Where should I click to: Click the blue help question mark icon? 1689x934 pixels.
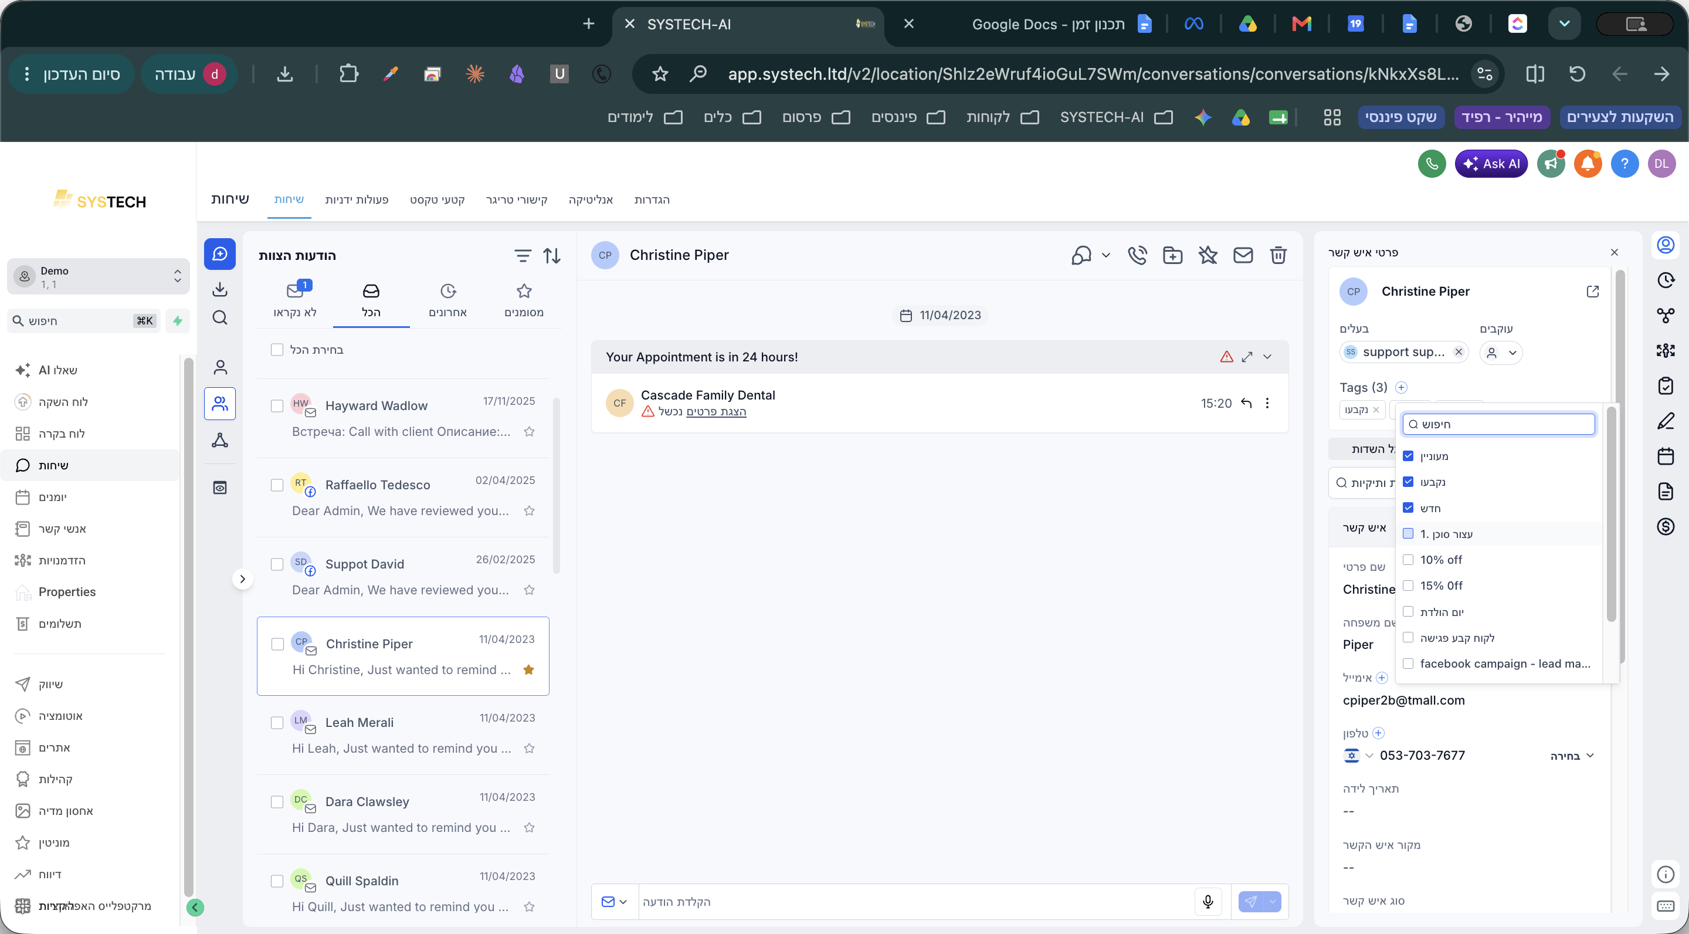tap(1624, 163)
